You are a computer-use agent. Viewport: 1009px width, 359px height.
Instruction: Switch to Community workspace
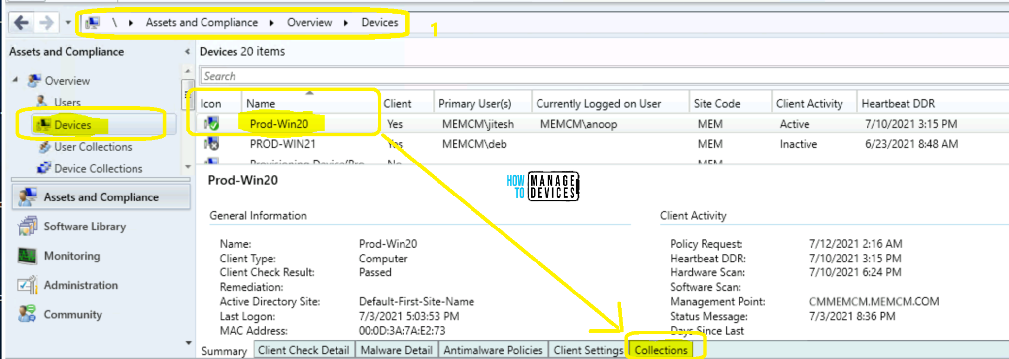pos(73,314)
